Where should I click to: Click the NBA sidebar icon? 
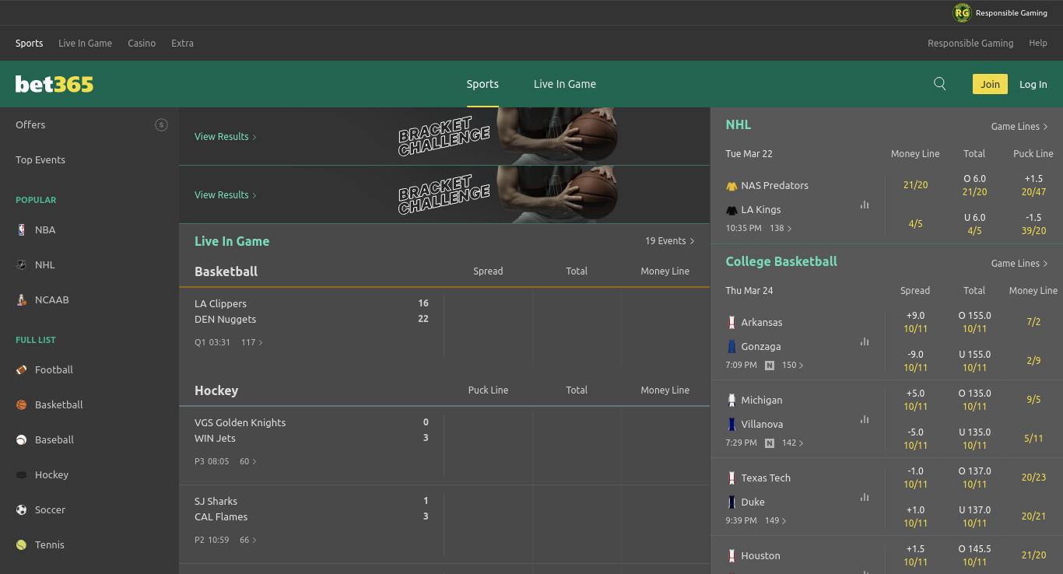coord(22,229)
